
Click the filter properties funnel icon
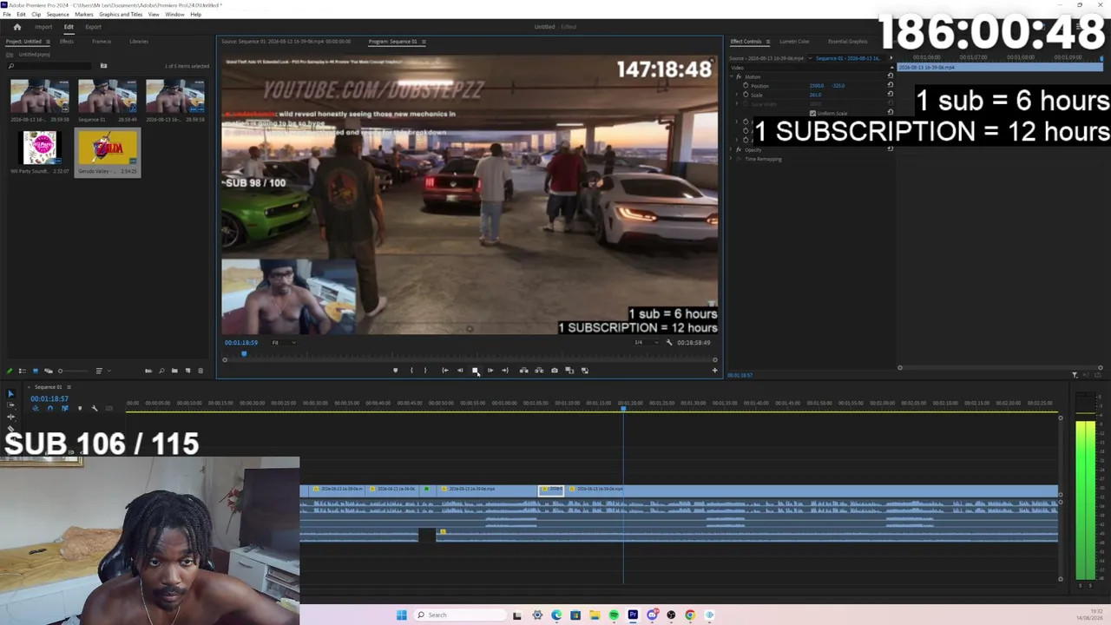pos(1075,375)
